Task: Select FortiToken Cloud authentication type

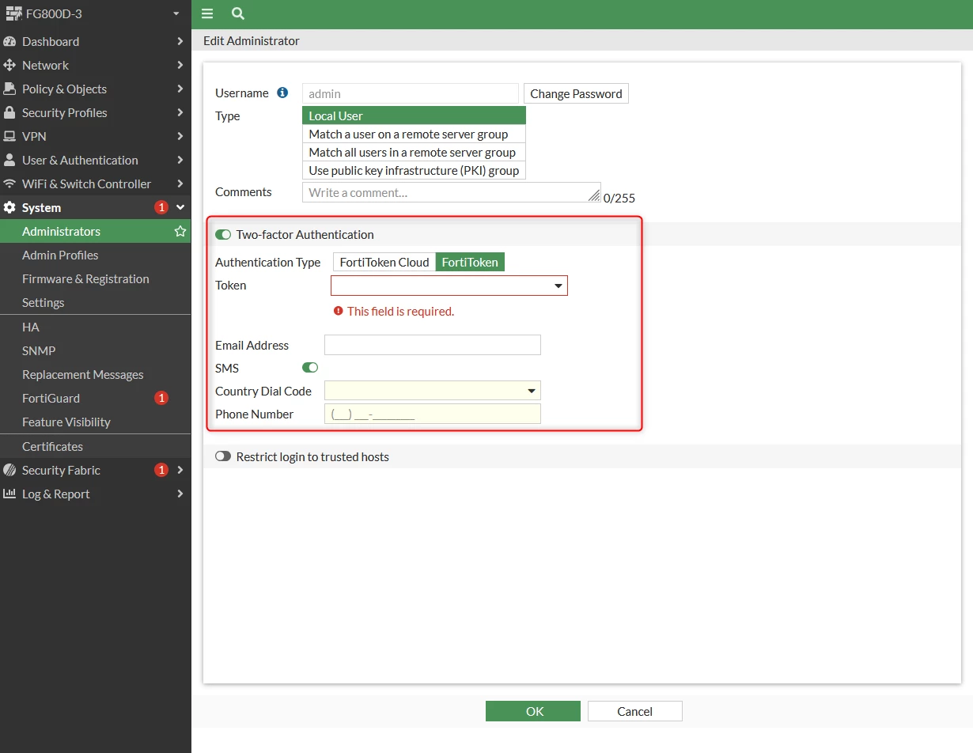Action: [384, 262]
